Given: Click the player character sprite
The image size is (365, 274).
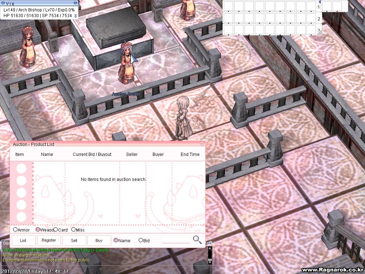Looking at the screenshot, I should click(x=184, y=118).
